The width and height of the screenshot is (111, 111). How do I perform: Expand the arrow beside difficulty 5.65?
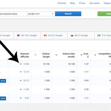click(x=21, y=98)
